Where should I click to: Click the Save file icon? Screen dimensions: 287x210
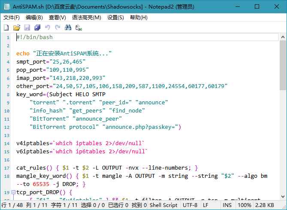click(27, 27)
